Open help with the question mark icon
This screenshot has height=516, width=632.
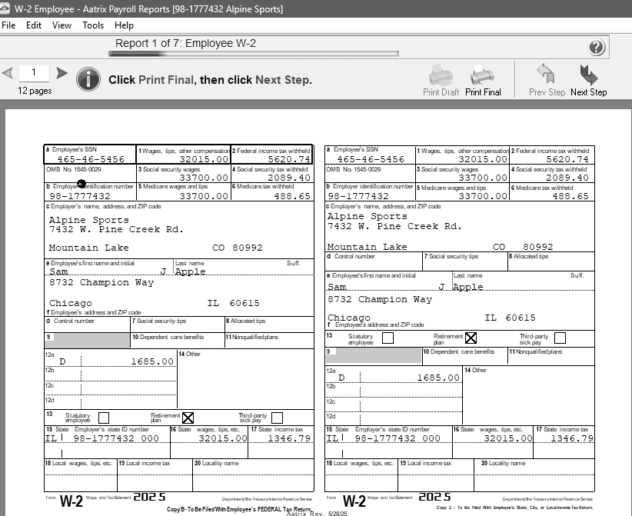[597, 48]
